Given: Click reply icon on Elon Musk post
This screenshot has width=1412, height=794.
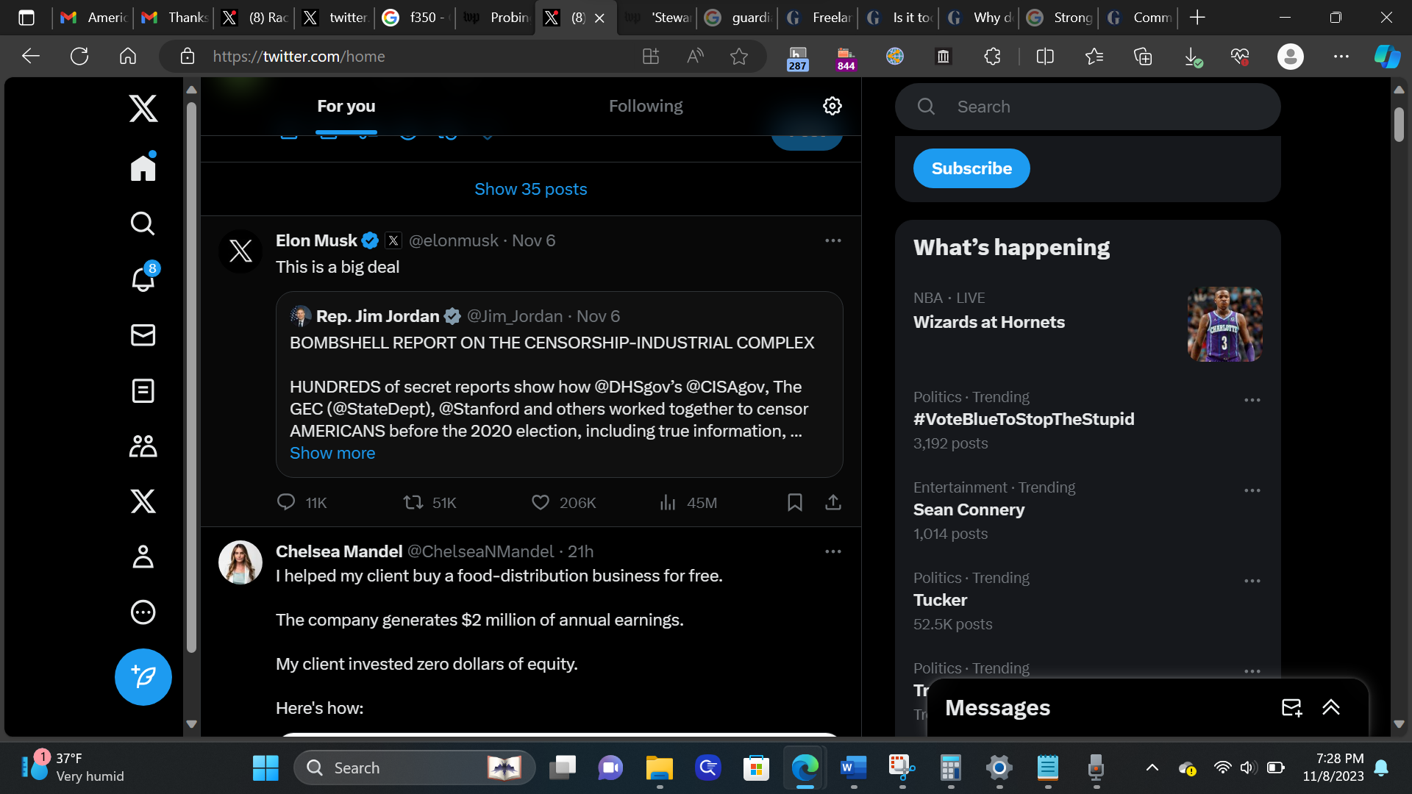Looking at the screenshot, I should 286,502.
